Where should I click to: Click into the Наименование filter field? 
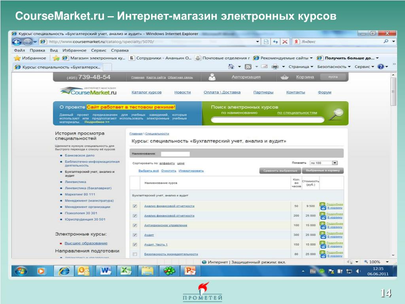pos(175,154)
